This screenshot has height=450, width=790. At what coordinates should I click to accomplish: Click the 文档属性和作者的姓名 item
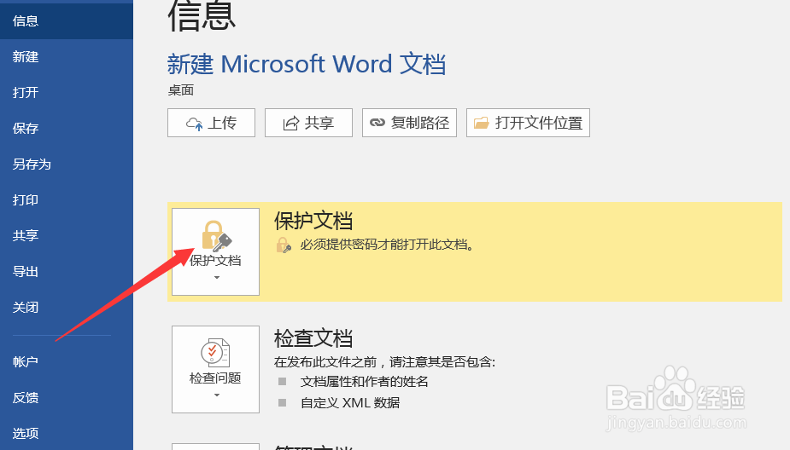click(365, 382)
